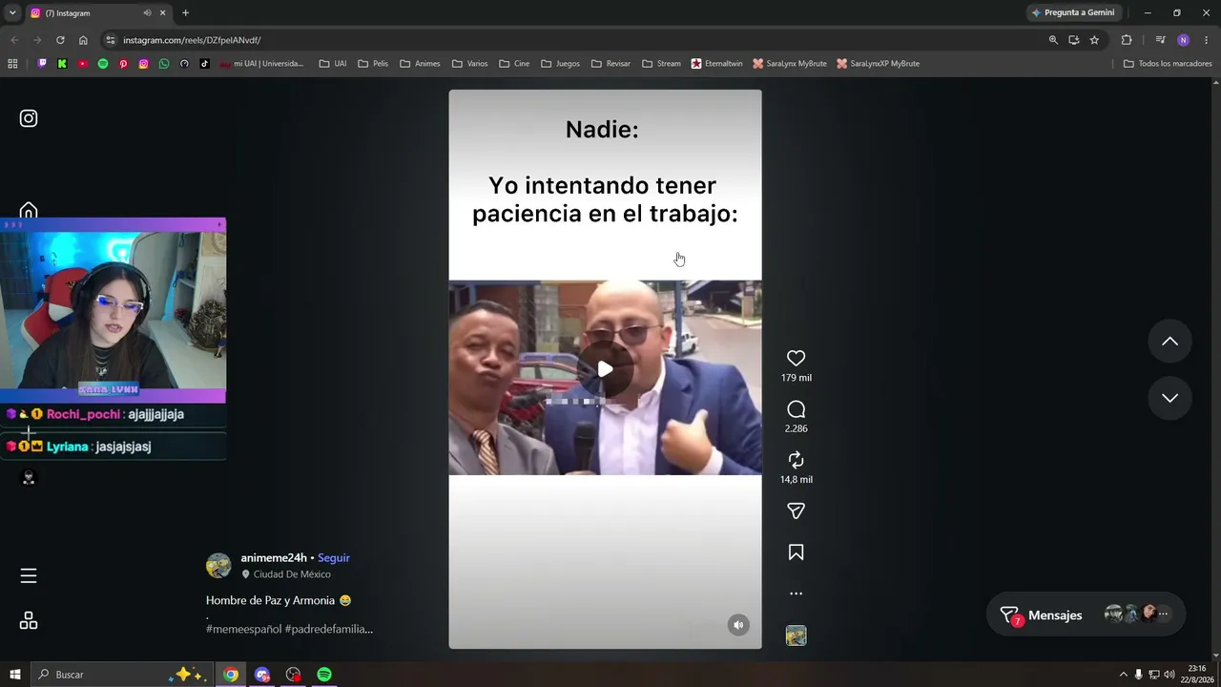Screen dimensions: 1221x687
Task: Click the address bar URL field
Action: tap(572, 40)
